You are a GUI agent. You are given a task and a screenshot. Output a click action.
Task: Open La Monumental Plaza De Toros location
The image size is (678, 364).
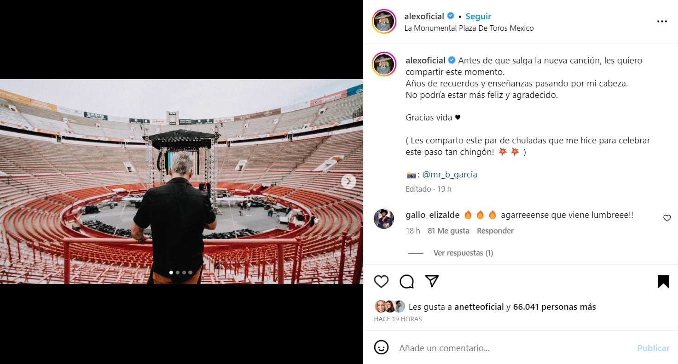(x=469, y=28)
